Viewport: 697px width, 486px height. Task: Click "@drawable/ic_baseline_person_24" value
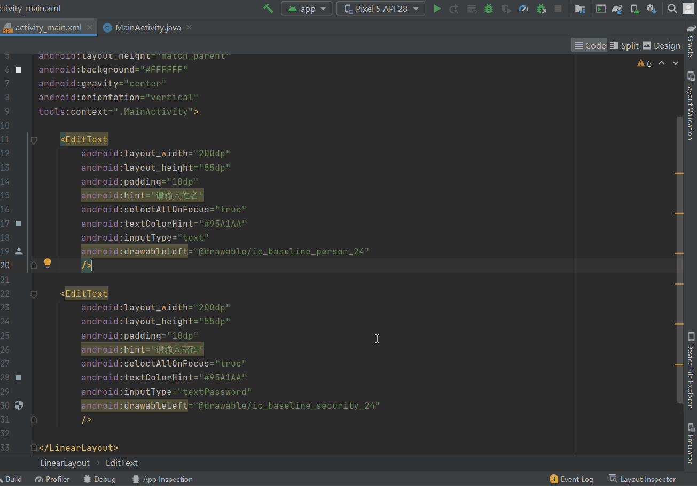[281, 251]
